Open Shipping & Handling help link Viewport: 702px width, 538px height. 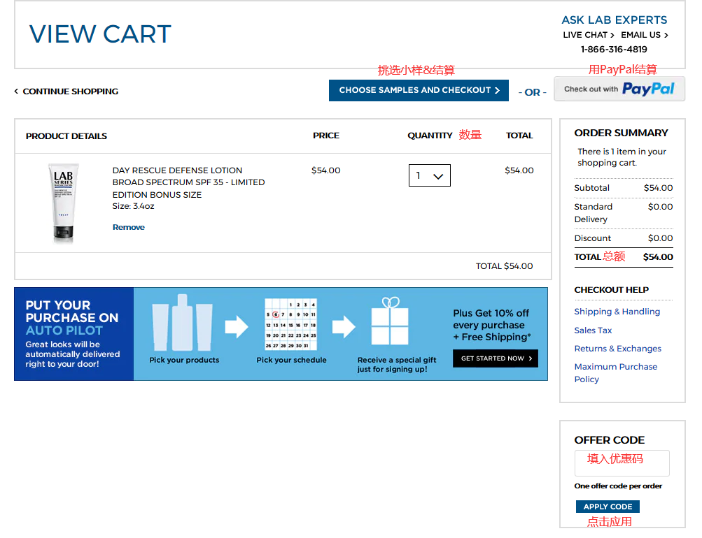pos(617,312)
